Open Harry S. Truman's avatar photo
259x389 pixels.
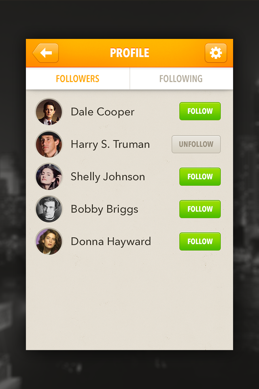coord(49,144)
